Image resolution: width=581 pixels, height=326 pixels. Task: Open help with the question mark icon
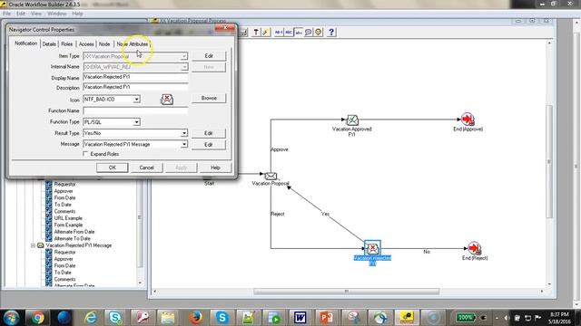click(x=331, y=33)
